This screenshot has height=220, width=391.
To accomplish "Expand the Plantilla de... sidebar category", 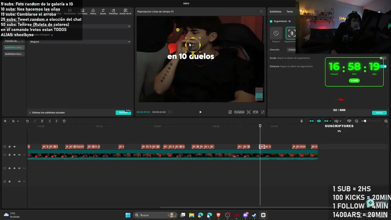I will [x=14, y=41].
